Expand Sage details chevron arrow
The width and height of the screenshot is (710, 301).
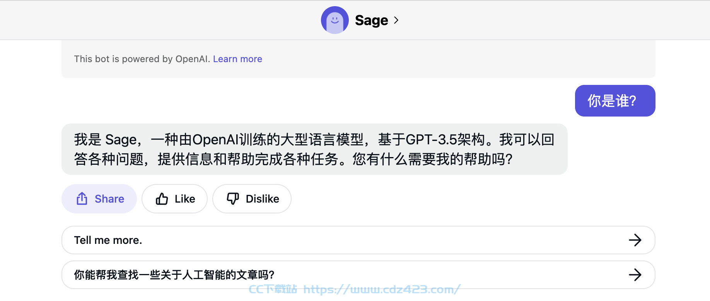click(396, 20)
